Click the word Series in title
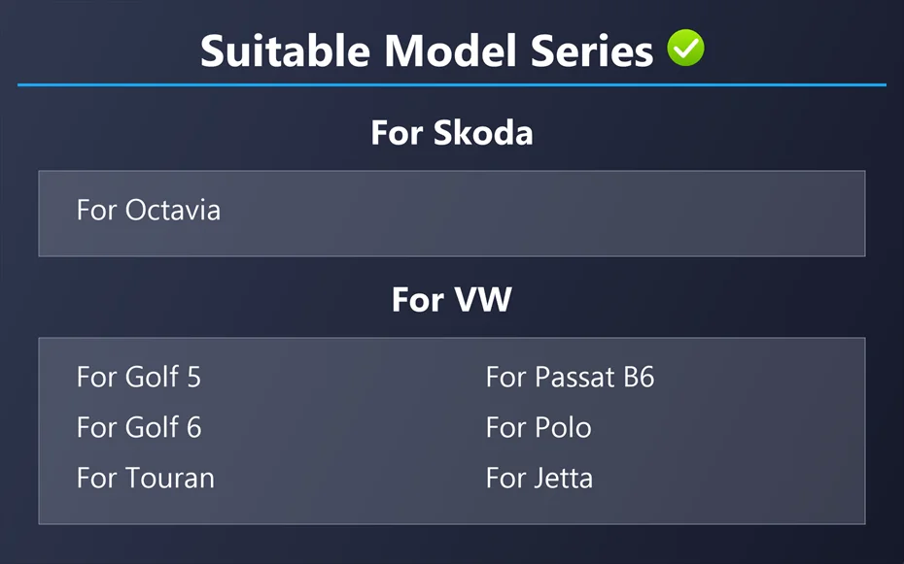 pos(592,50)
